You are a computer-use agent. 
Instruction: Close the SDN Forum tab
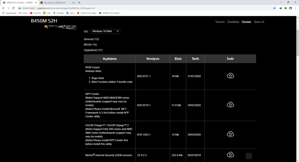[x=73, y=3]
